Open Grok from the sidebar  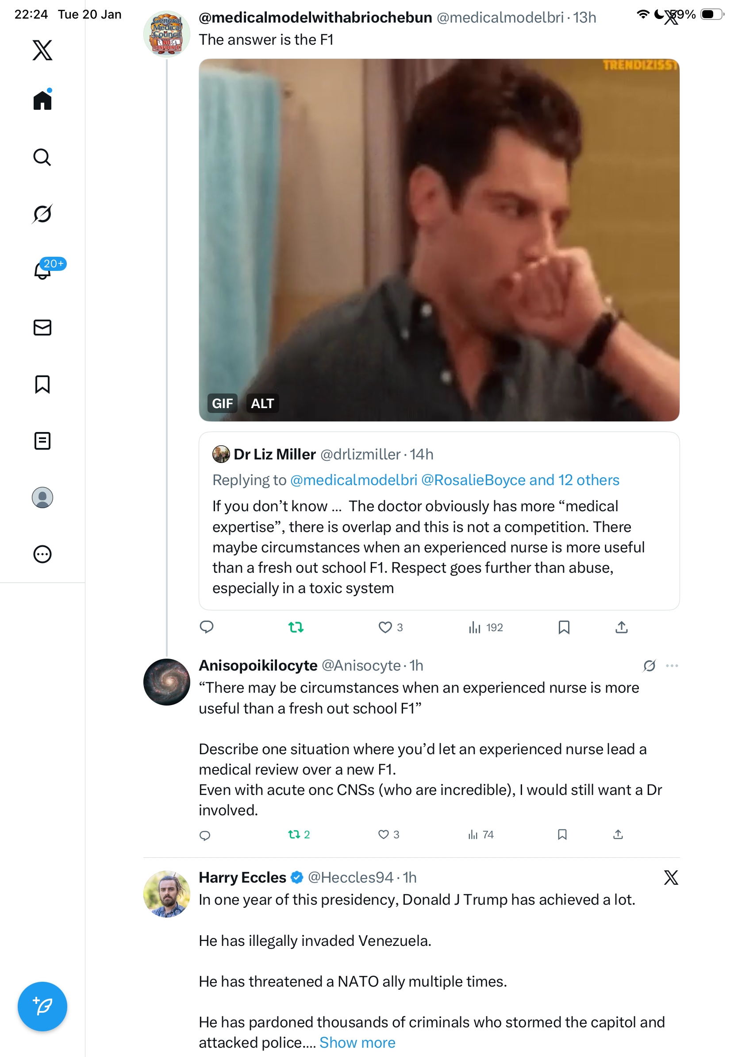point(42,214)
